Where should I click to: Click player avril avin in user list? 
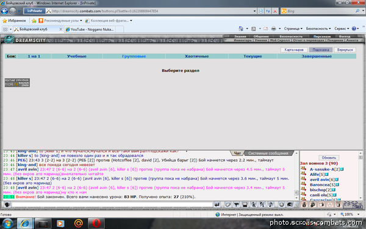(319, 180)
